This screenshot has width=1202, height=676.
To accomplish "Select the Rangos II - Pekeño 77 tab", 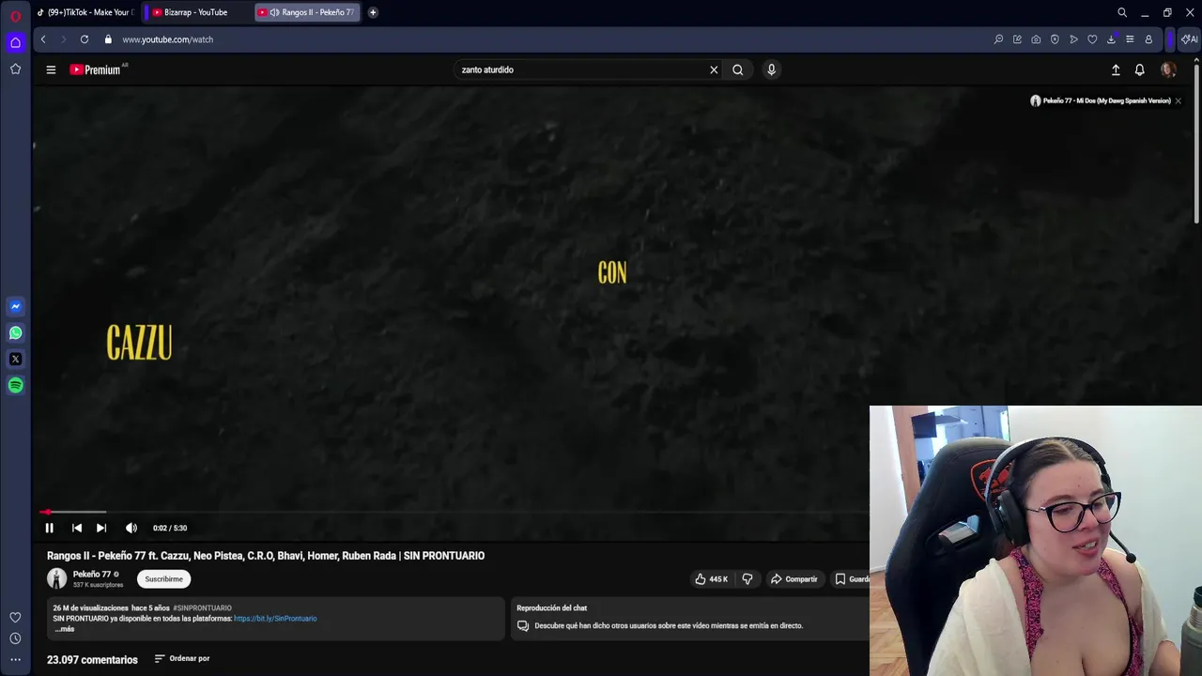I will pos(308,12).
